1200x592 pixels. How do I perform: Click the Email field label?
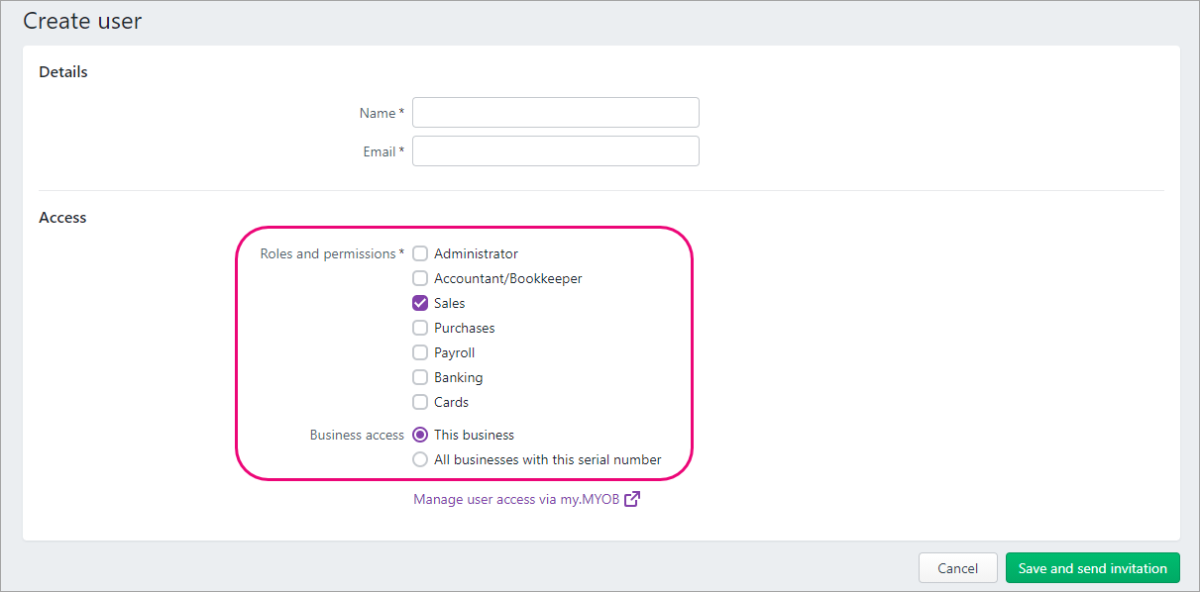click(x=380, y=151)
